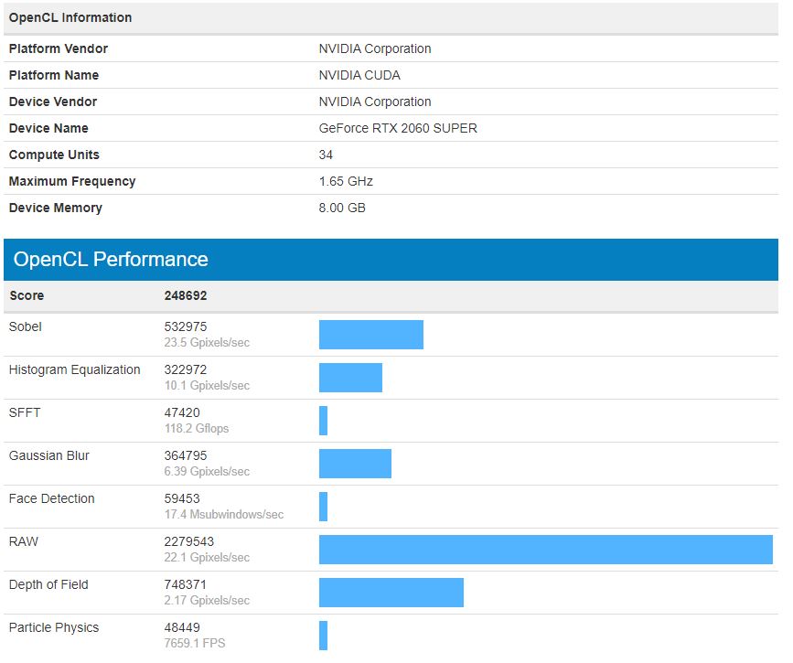Select the Face Detection test name
793x663 pixels.
52,498
